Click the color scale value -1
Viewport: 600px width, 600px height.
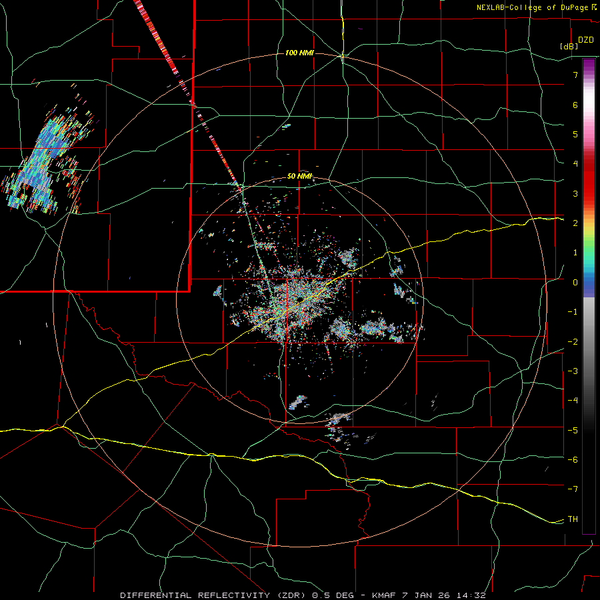coord(573,312)
